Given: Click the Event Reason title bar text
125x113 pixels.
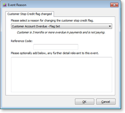Looking at the screenshot, I should point(17,5).
